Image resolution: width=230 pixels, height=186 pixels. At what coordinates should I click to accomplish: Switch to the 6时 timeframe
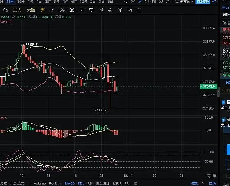click(x=74, y=2)
